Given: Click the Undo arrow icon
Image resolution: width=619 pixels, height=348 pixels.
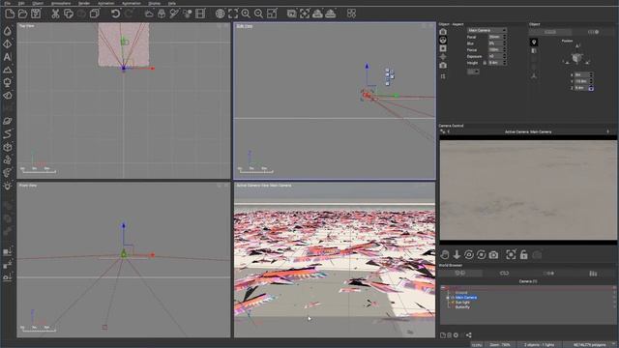Looking at the screenshot, I should click(x=115, y=14).
